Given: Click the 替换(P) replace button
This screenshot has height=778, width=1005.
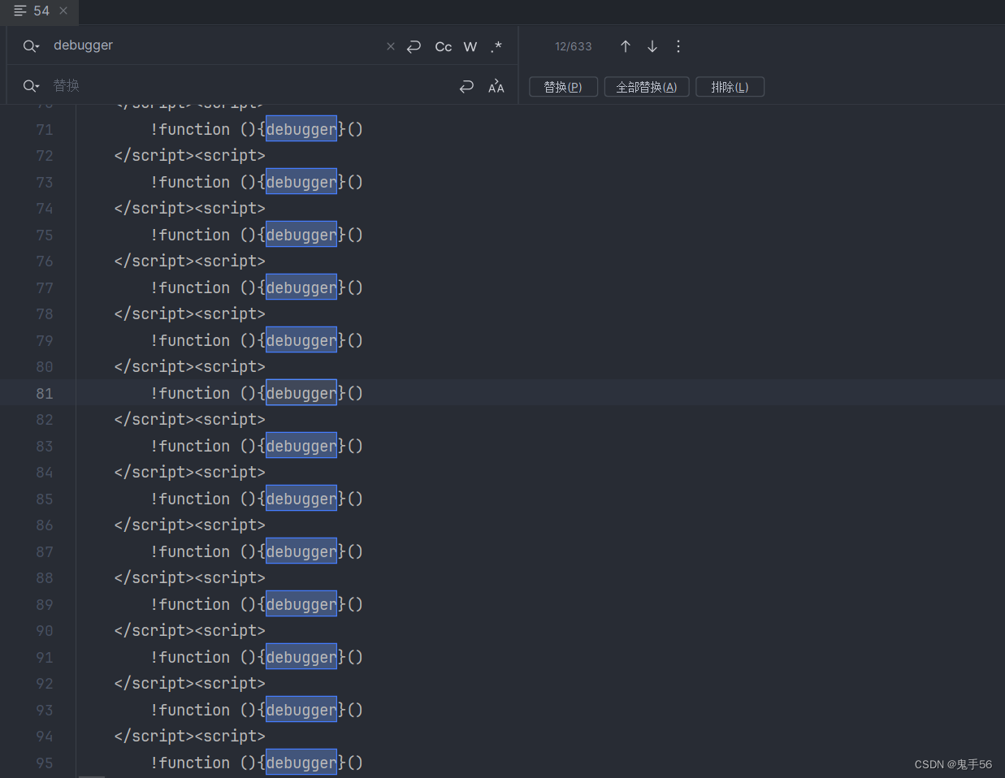Looking at the screenshot, I should [563, 87].
